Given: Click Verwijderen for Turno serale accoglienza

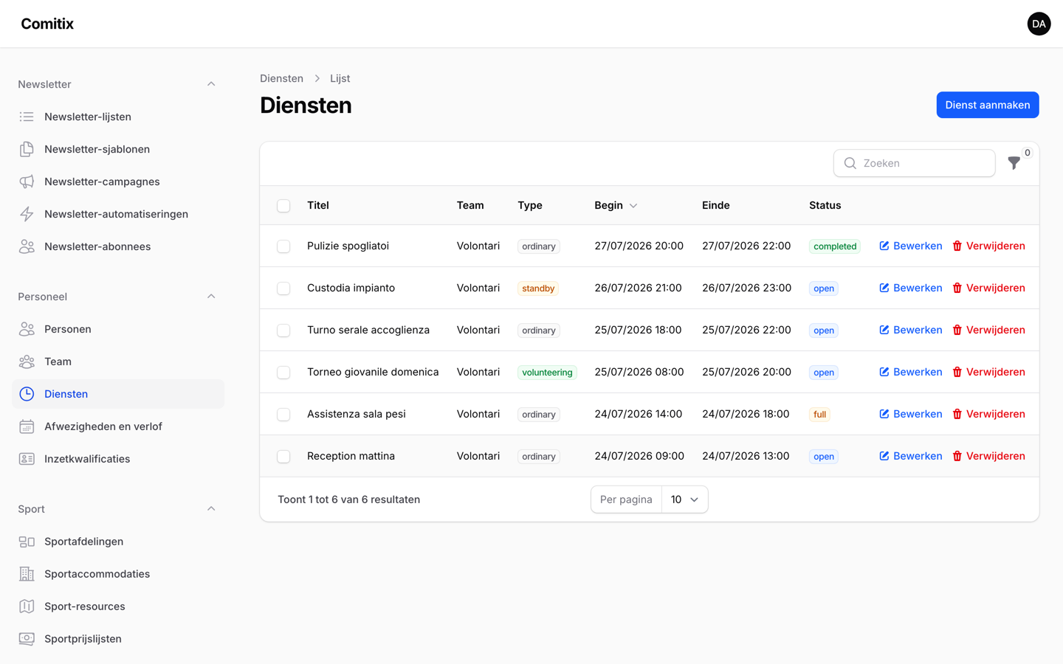Looking at the screenshot, I should [988, 330].
